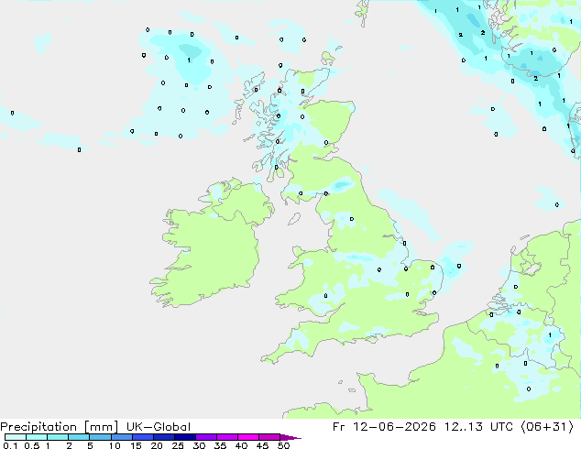
Task: Click the legend value '30'
Action: pos(199,445)
